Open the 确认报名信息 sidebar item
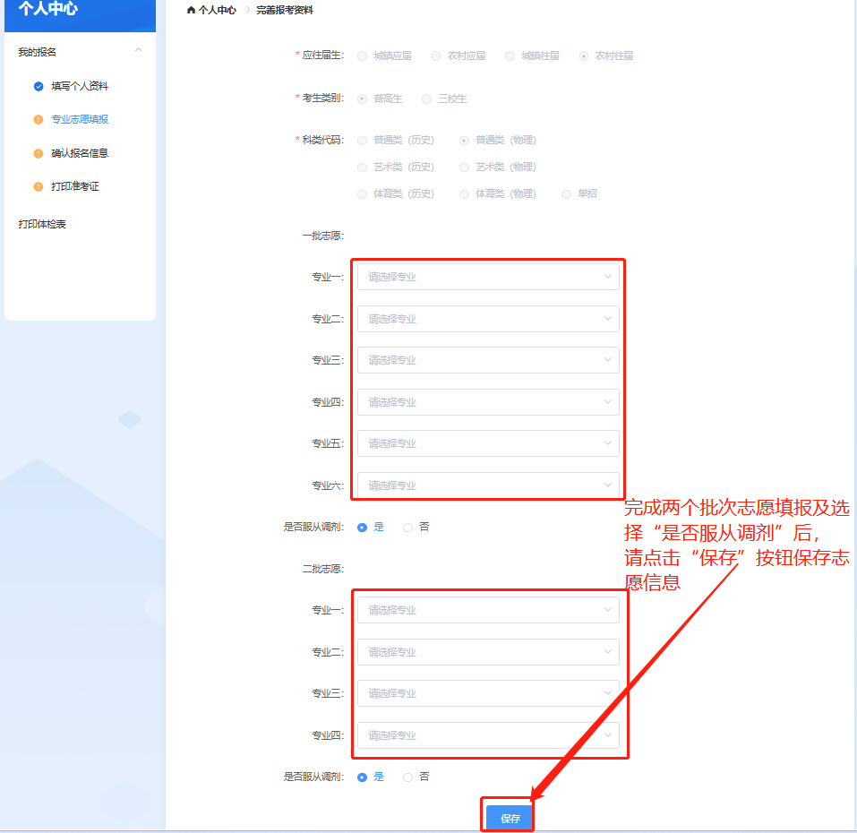857x833 pixels. coord(80,153)
